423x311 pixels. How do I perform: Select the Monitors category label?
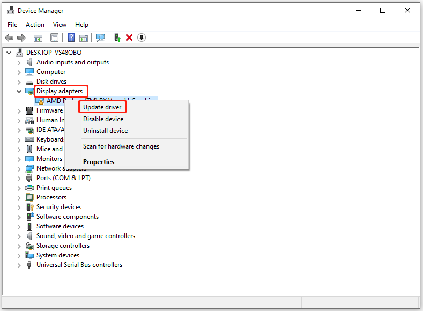[x=49, y=159]
